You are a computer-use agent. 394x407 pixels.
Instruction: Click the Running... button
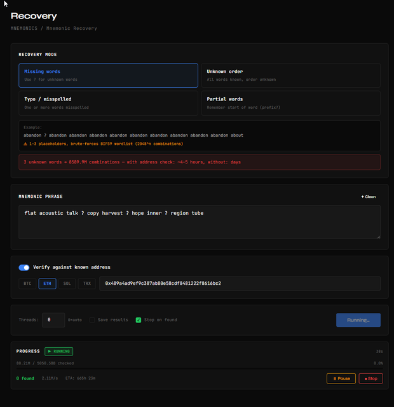358,320
